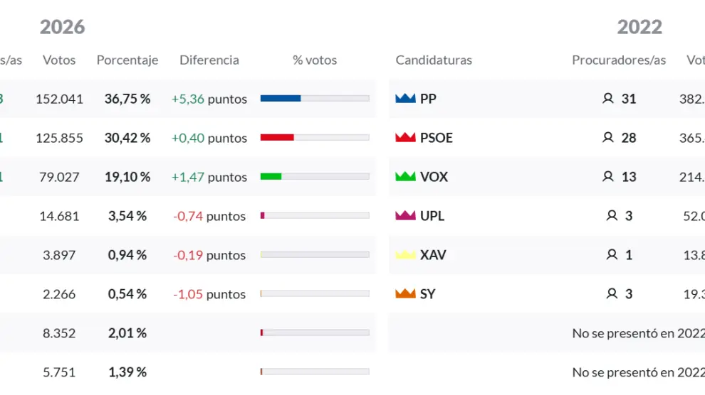
Task: Click the magenta UPL crown icon
Action: pyautogui.click(x=405, y=216)
